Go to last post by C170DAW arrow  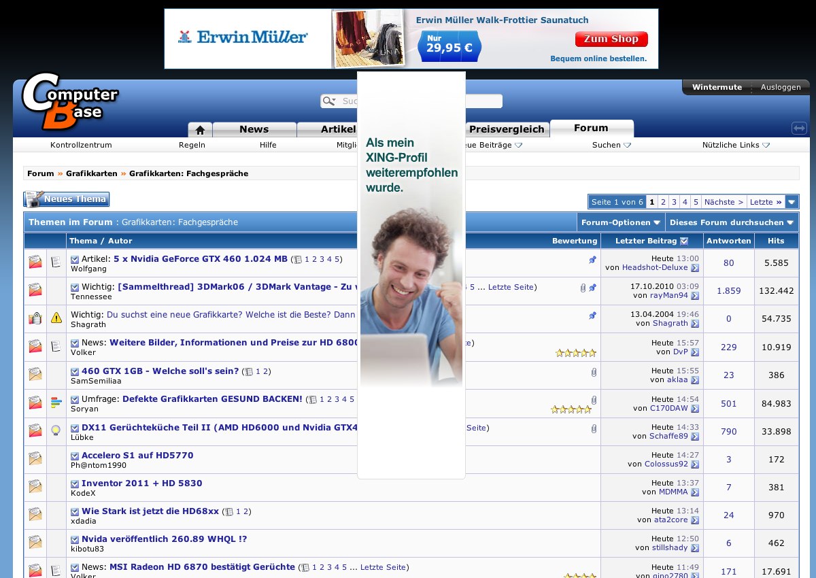[695, 409]
